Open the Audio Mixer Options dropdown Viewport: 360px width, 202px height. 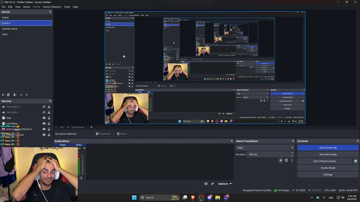[225, 184]
